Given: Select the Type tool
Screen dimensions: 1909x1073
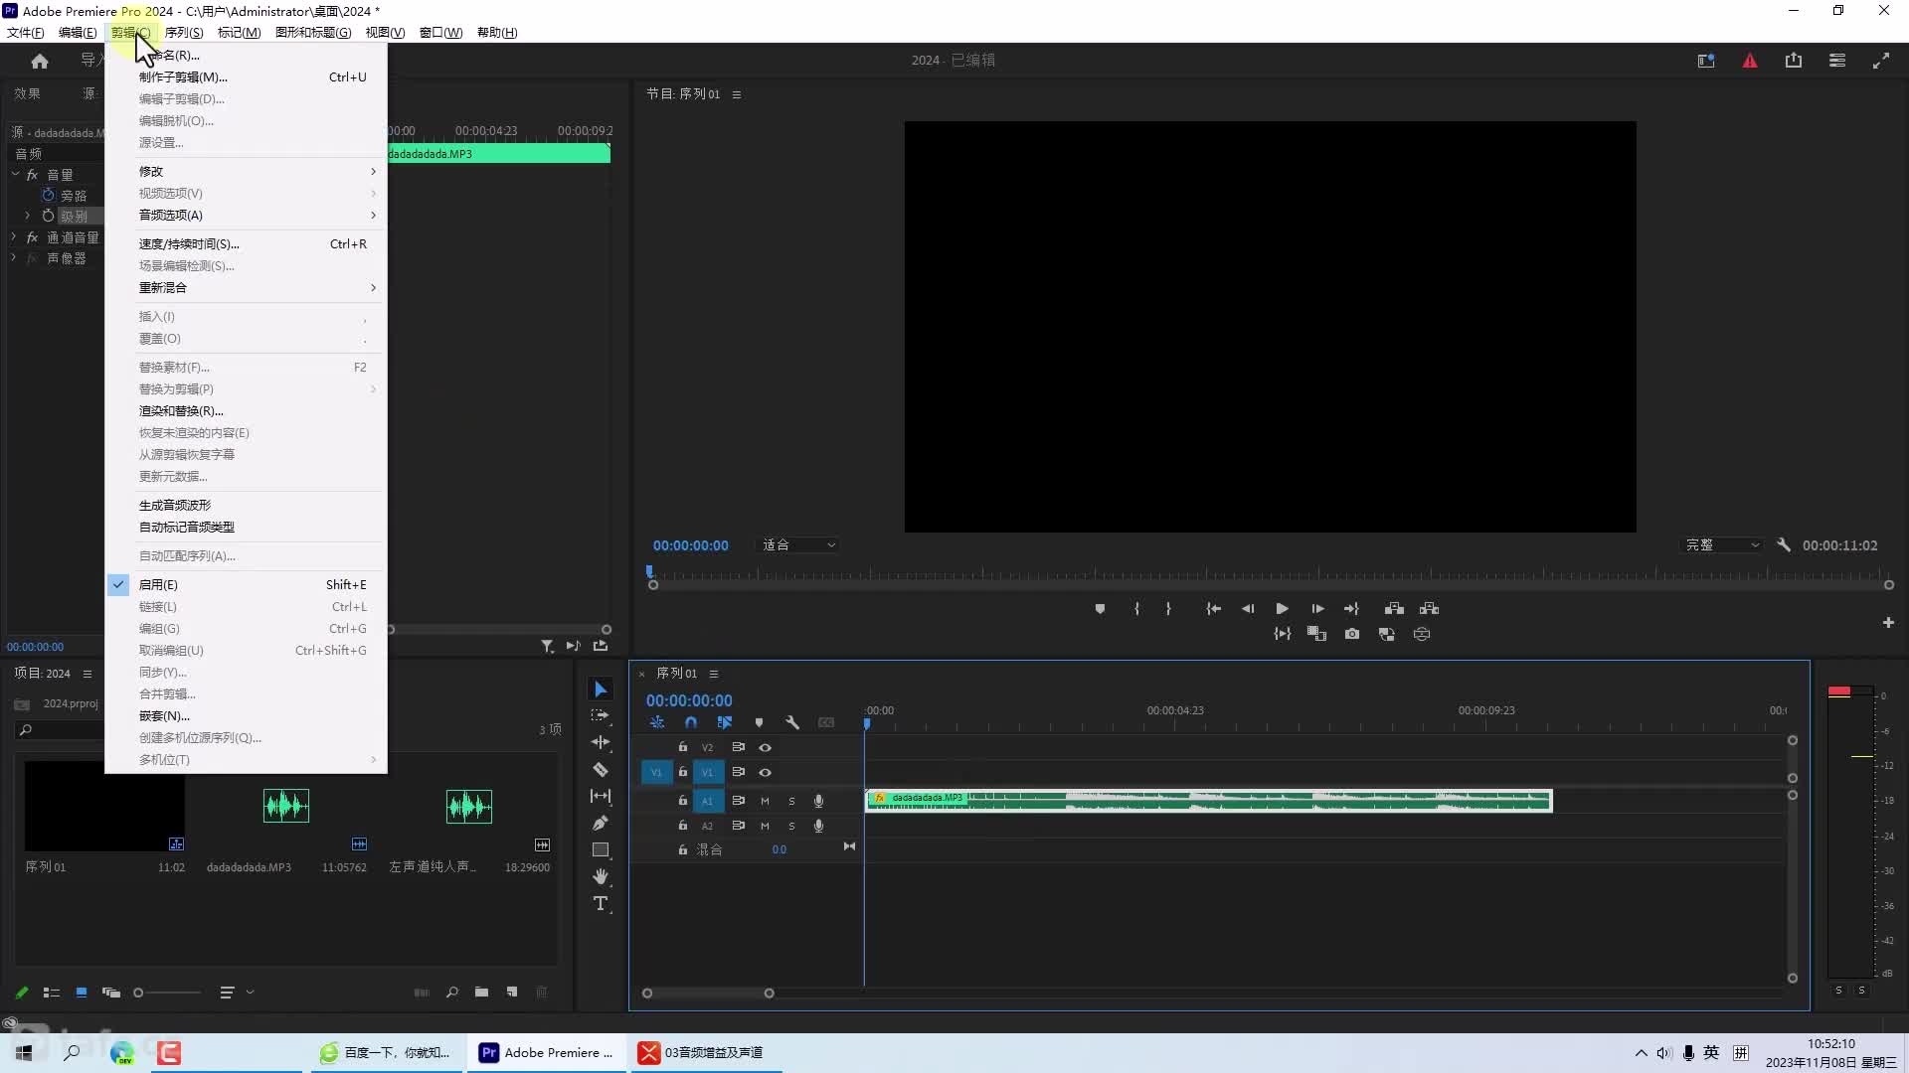Looking at the screenshot, I should (x=601, y=903).
